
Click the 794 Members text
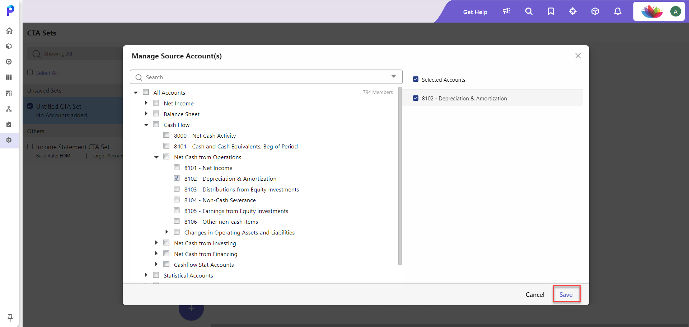pos(378,92)
